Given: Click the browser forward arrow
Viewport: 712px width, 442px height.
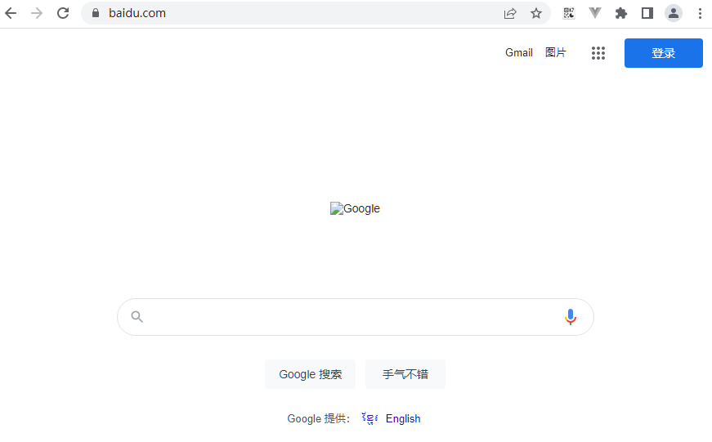Looking at the screenshot, I should (37, 13).
